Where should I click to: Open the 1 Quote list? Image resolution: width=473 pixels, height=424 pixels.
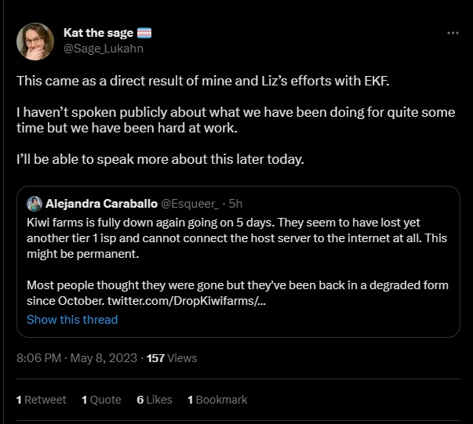pos(101,399)
